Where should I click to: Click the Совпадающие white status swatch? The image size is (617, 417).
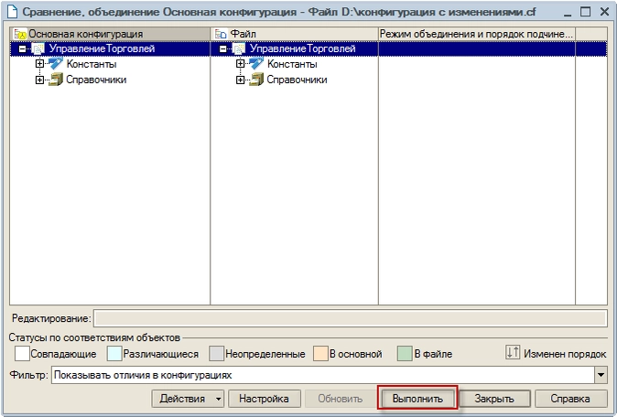(x=22, y=353)
